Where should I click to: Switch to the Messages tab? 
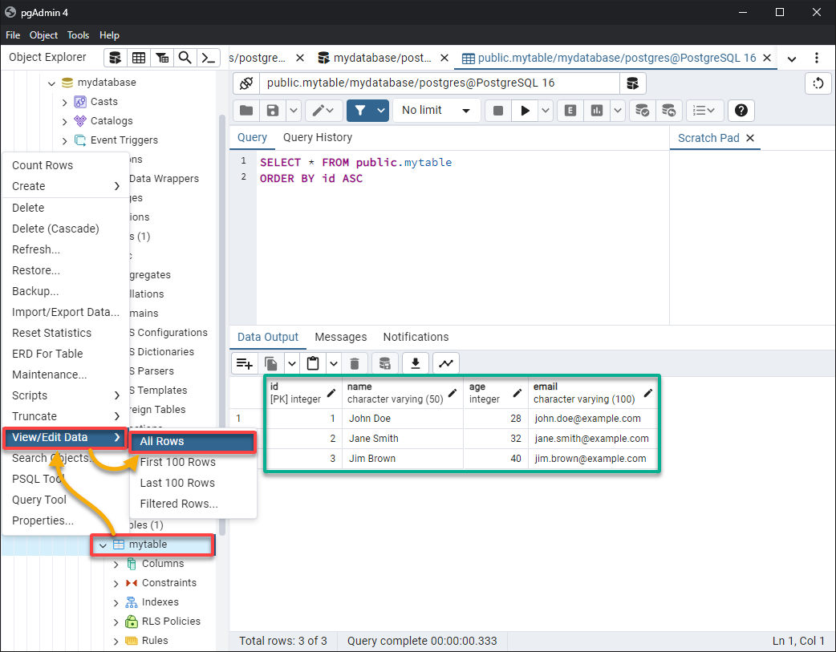click(x=341, y=337)
